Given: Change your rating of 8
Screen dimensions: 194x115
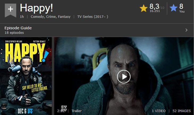Looking at the screenshot, I should click(181, 6).
